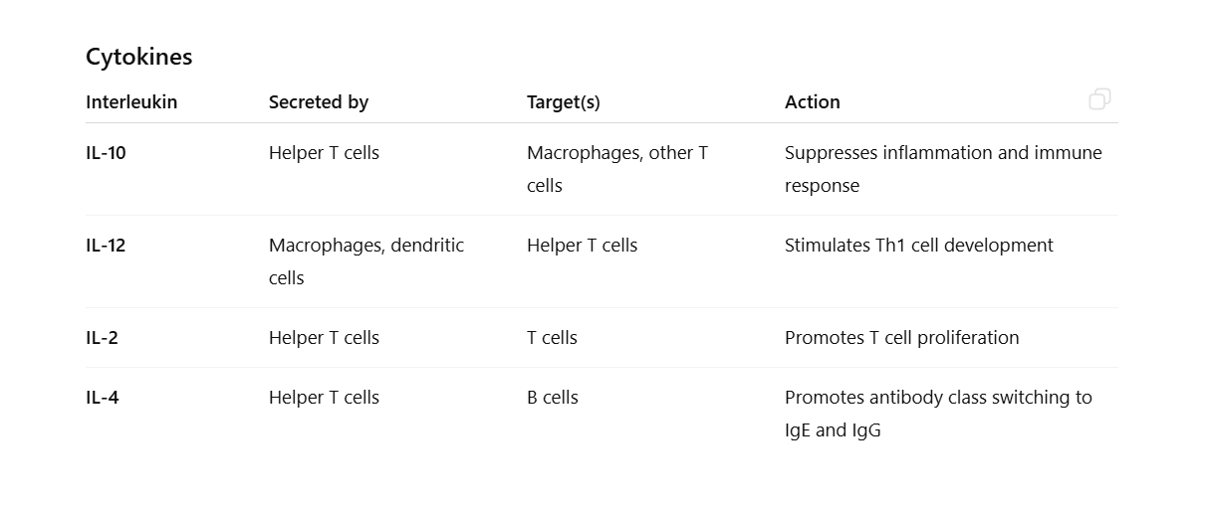This screenshot has width=1207, height=510.
Task: Click 'Promotes T cell proliferation' text
Action: pyautogui.click(x=901, y=338)
